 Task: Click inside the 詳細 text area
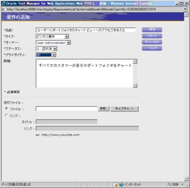point(84,73)
